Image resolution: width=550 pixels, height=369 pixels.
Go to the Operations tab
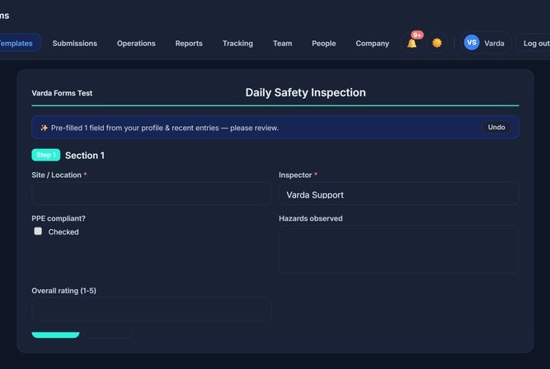(136, 43)
